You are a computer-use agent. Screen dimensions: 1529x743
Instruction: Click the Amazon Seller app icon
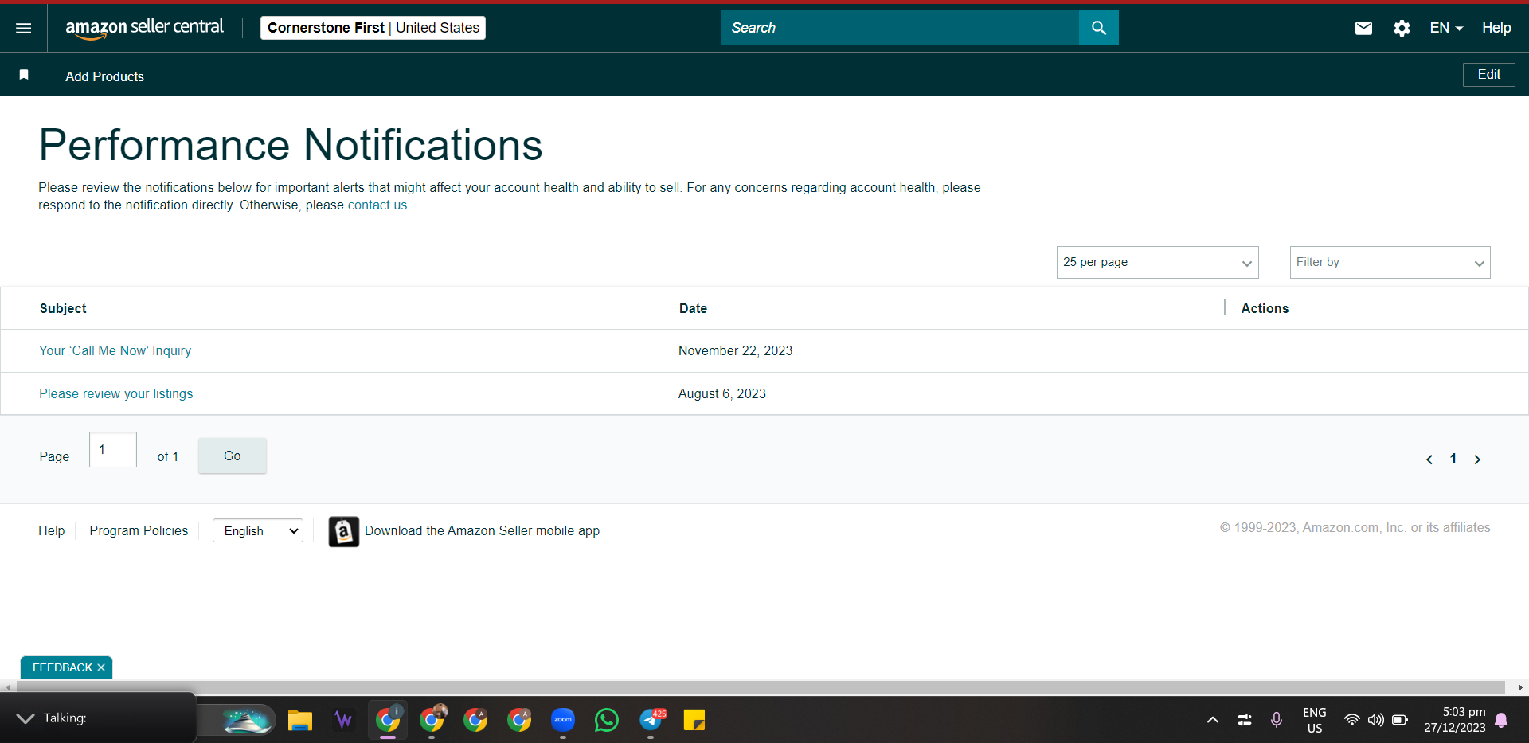pyautogui.click(x=344, y=531)
